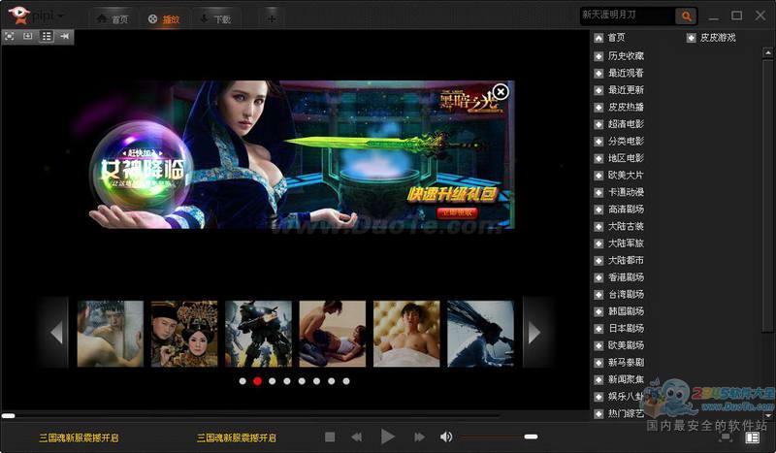The width and height of the screenshot is (776, 453).
Task: Expand the 历史收藏 category
Action: coord(598,56)
